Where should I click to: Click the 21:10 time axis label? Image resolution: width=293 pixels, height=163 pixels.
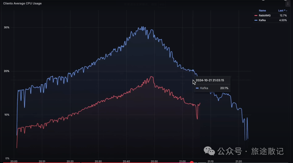pyautogui.click(x=211, y=161)
